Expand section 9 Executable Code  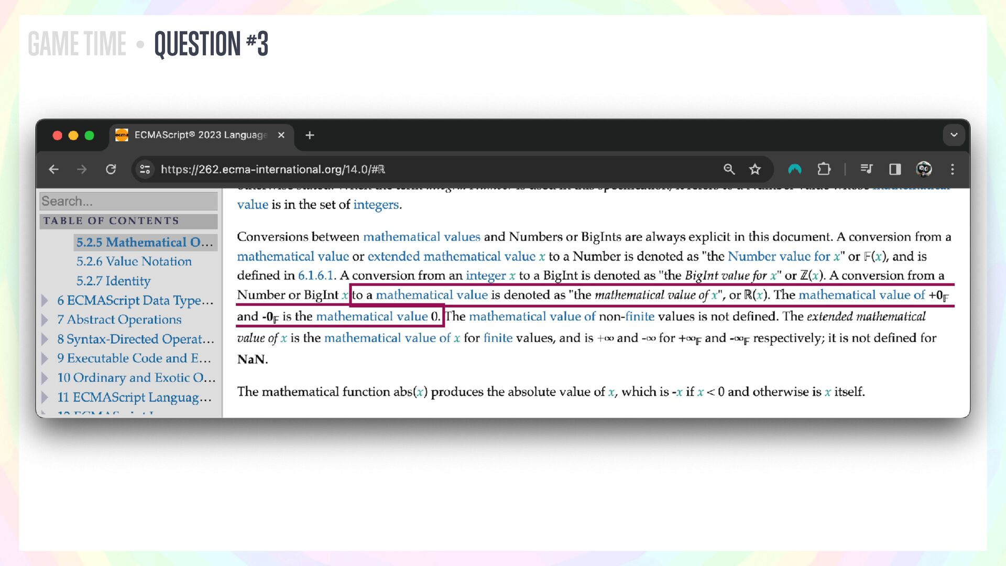[45, 358]
